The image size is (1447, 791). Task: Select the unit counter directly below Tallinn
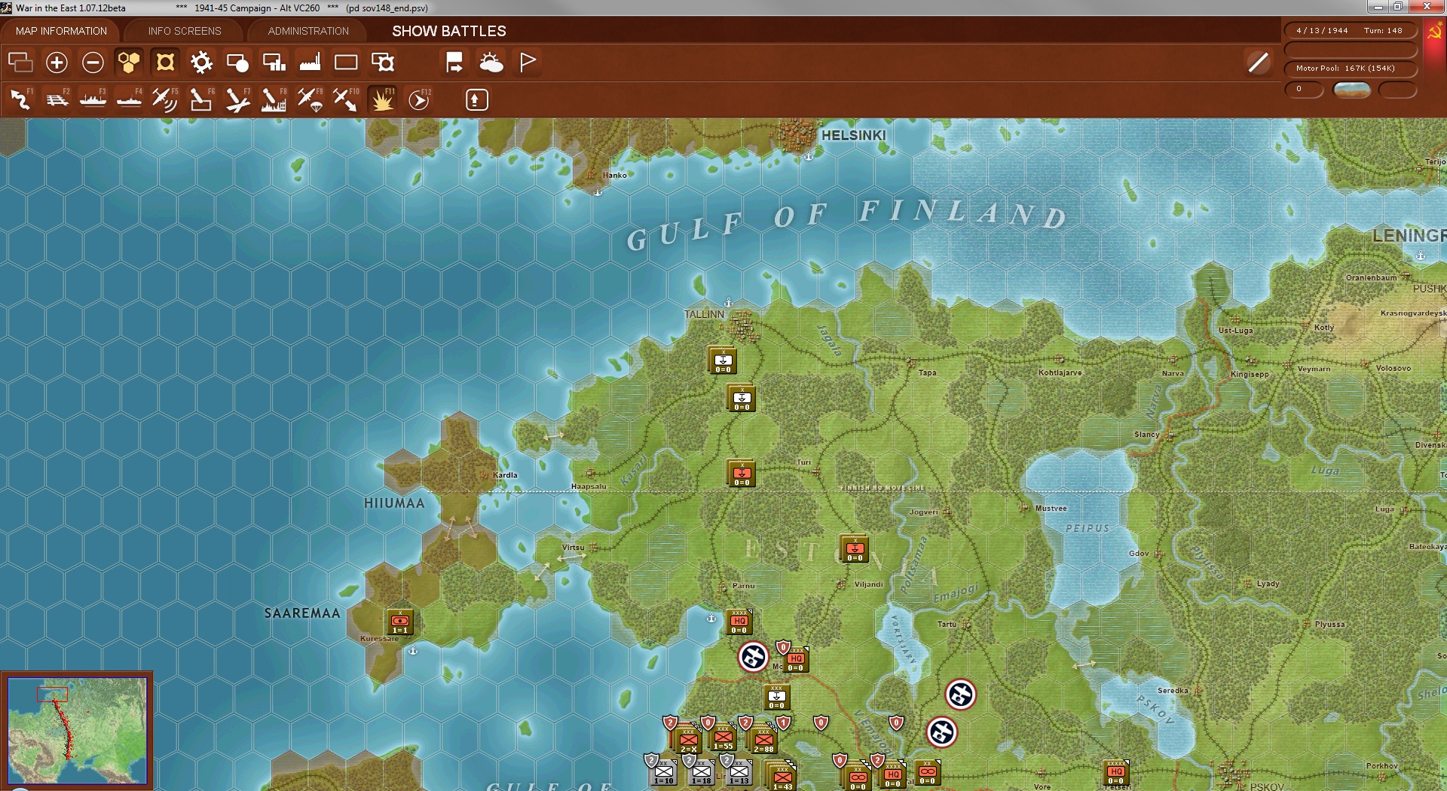[723, 361]
